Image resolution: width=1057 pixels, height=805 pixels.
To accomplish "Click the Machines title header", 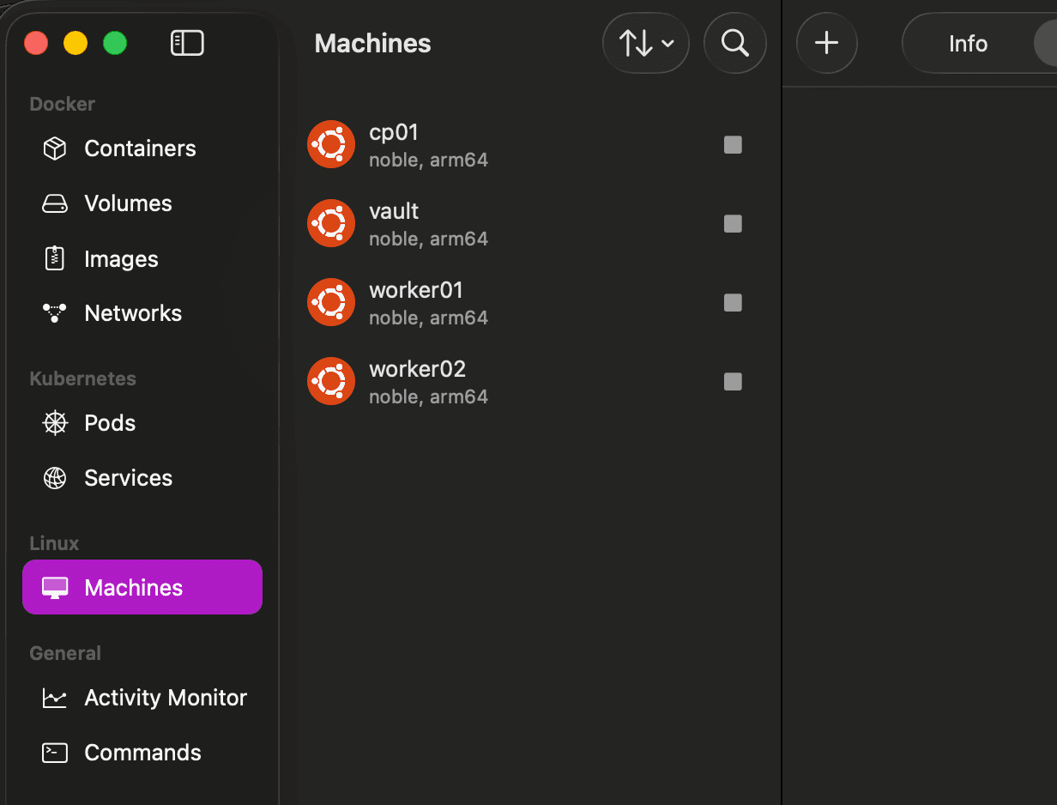I will coord(373,44).
